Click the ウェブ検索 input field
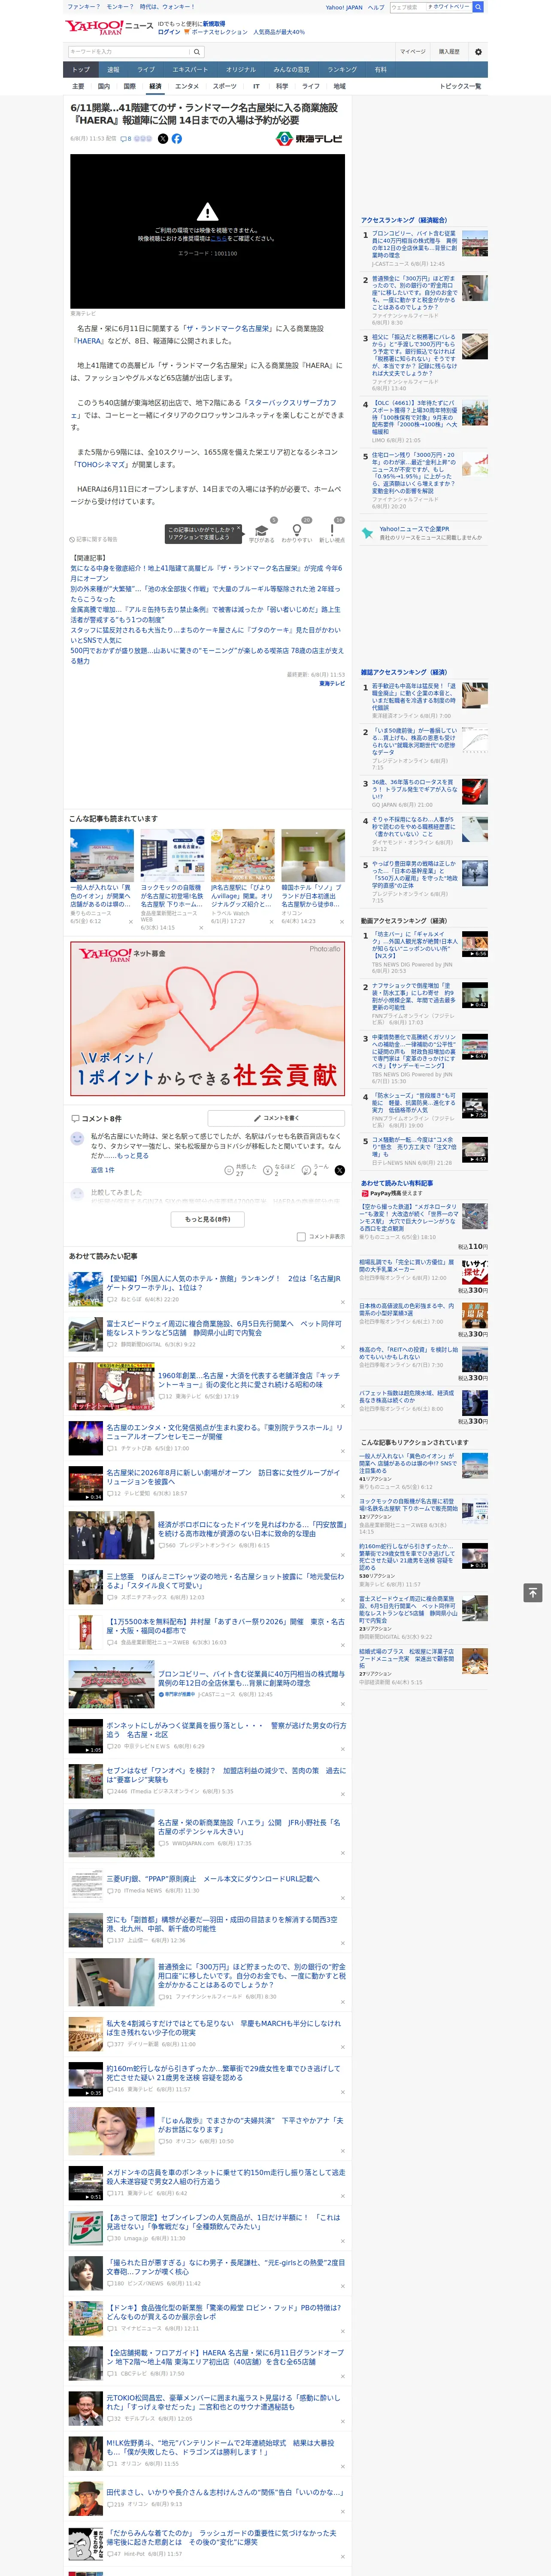The height and width of the screenshot is (2576, 551). (x=408, y=7)
